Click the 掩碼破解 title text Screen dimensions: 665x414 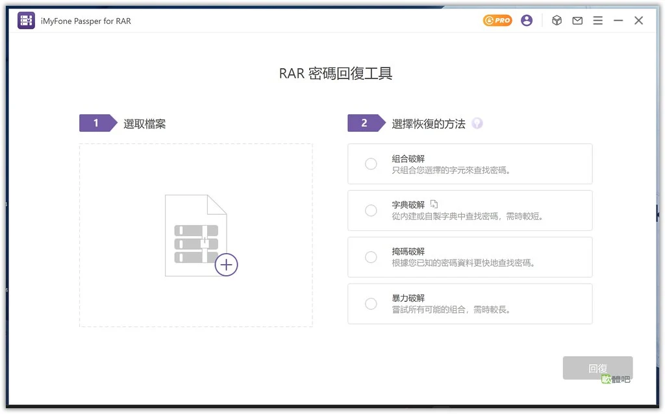click(408, 251)
